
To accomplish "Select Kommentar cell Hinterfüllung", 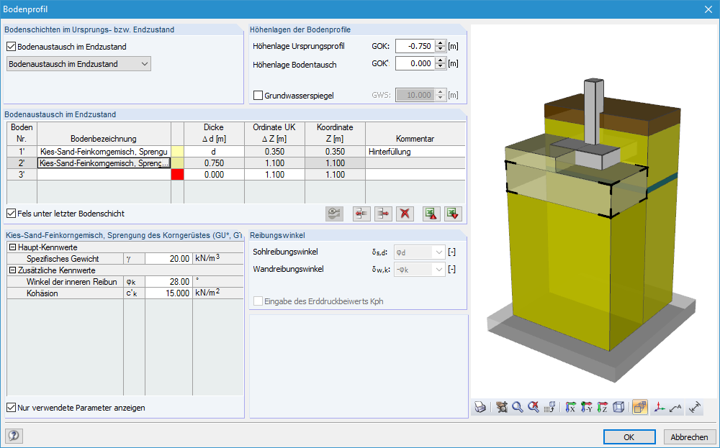I will coord(415,151).
